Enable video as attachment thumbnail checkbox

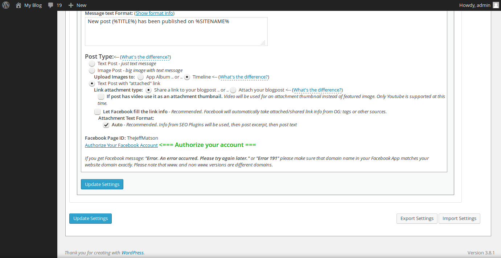101,97
